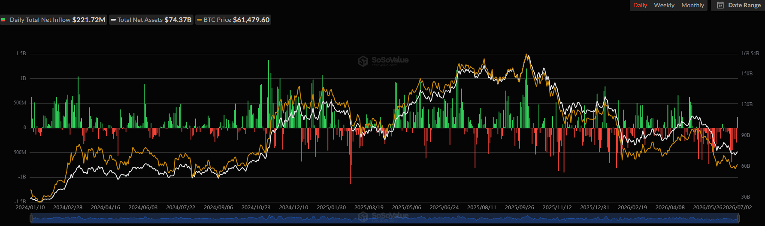Click the 2024/06/03 x-axis date label
The height and width of the screenshot is (226, 765).
[x=143, y=207]
